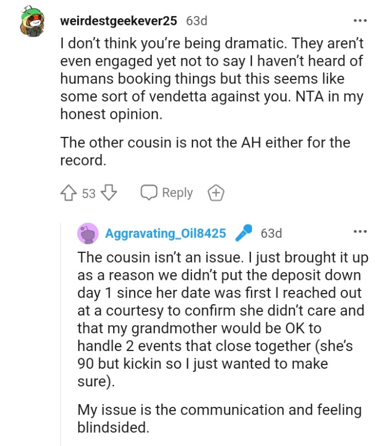
Task: Click the circled plus award icon
Action: (216, 193)
